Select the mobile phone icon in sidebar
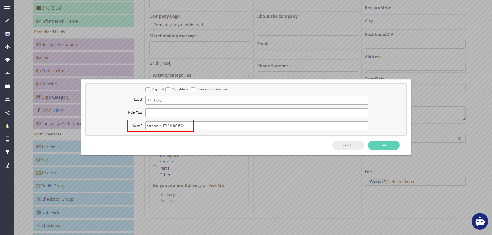 [x=7, y=139]
